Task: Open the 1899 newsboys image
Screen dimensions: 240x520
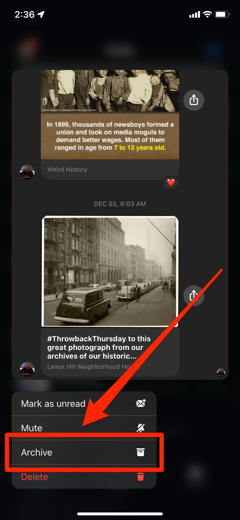Action: pyautogui.click(x=110, y=115)
